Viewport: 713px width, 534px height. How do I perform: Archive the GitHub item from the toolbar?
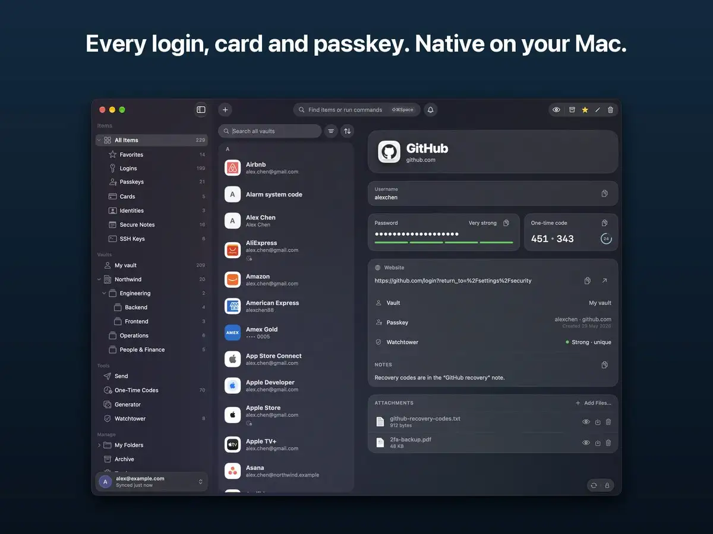click(572, 110)
